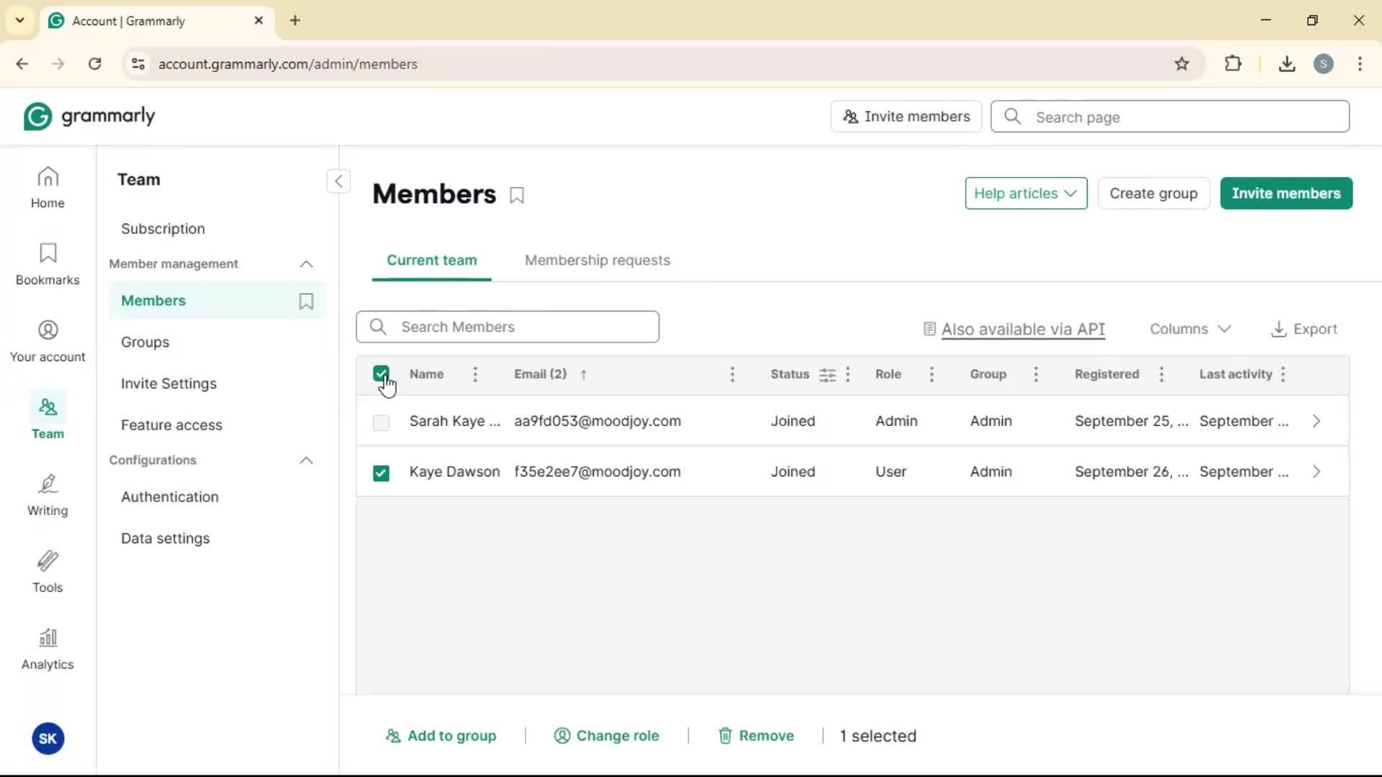Bookmark the Members page heading

click(x=517, y=195)
